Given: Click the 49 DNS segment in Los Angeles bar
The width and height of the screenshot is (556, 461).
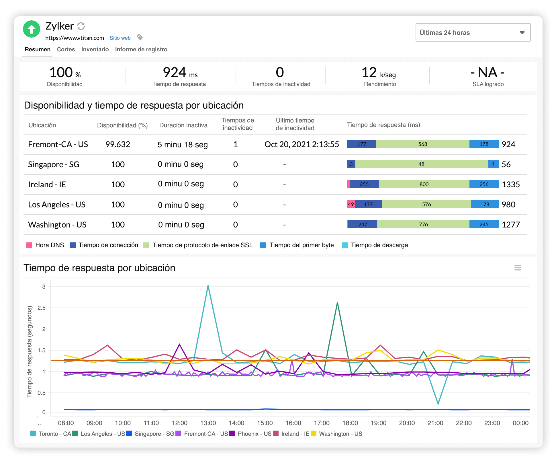Looking at the screenshot, I should coord(351,204).
